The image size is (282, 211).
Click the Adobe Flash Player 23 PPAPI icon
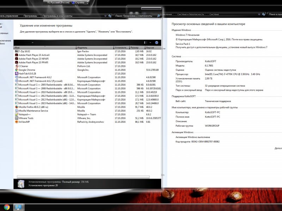[x=17, y=63]
